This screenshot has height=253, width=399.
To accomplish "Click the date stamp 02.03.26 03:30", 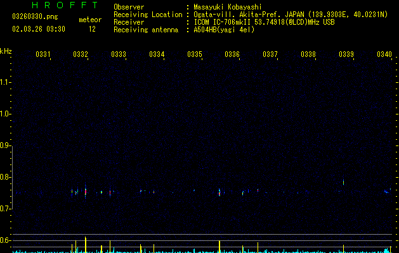I will 39,29.
